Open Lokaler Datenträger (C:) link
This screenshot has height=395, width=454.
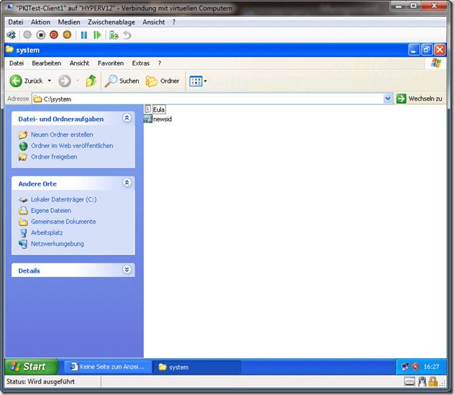coord(63,199)
